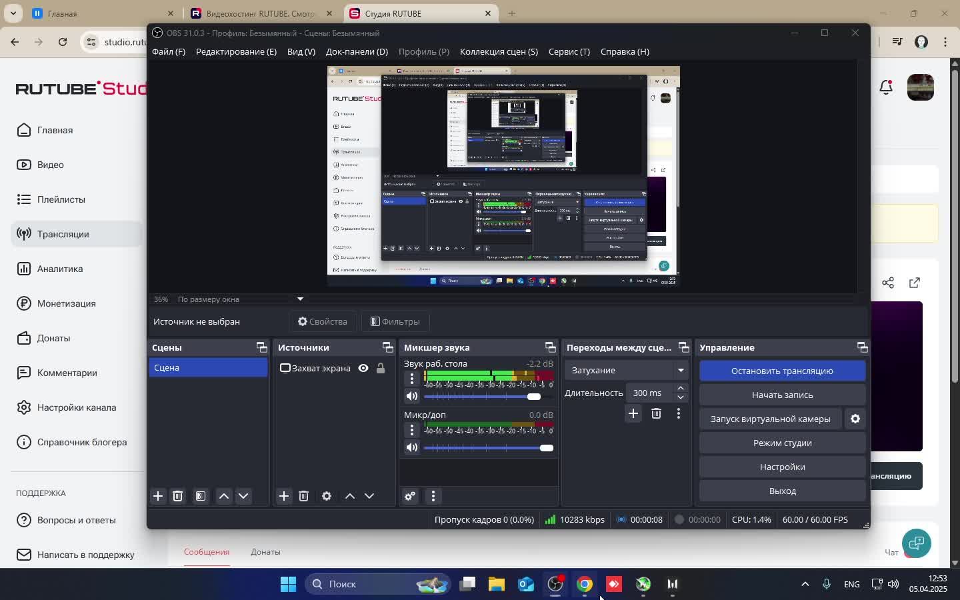
Task: Open the Сервис menu
Action: 569,51
